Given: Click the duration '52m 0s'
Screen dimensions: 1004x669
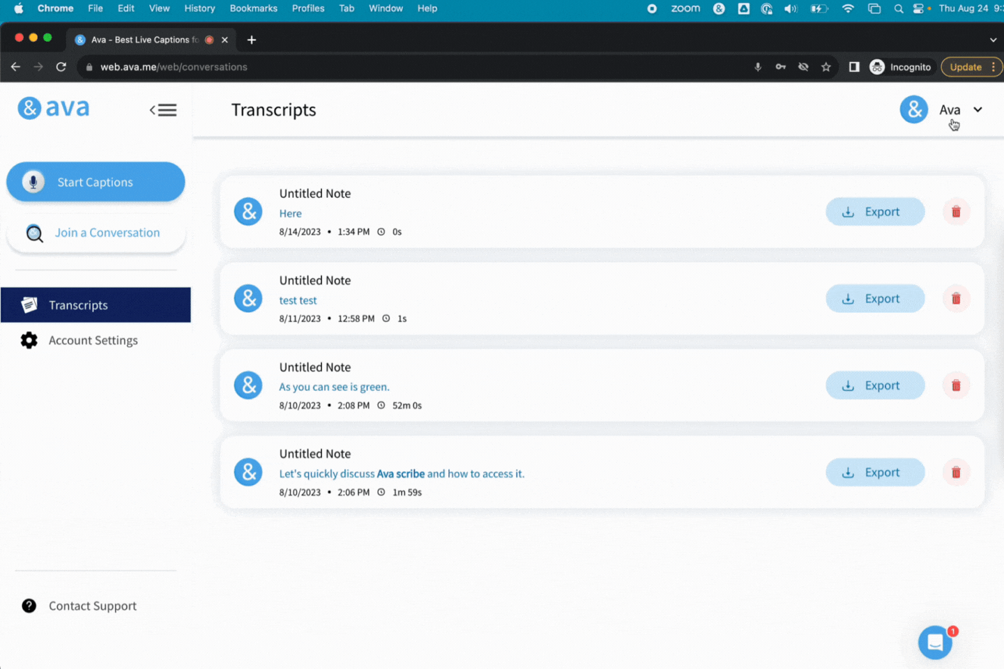Looking at the screenshot, I should [407, 406].
